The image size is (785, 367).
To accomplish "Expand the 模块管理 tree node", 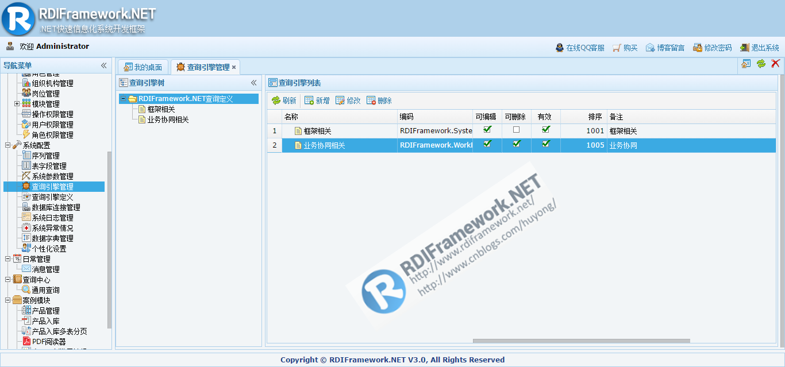I will tap(17, 104).
